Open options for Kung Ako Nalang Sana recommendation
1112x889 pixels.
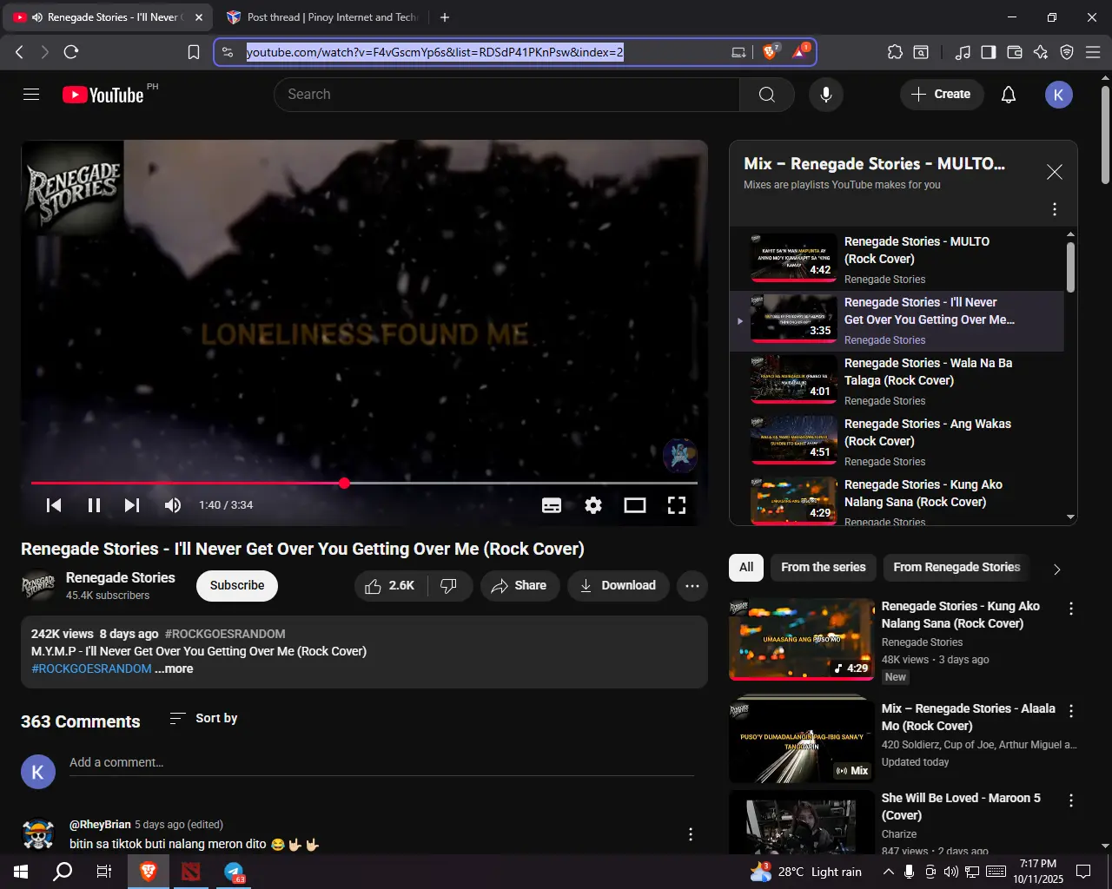pos(1071,609)
